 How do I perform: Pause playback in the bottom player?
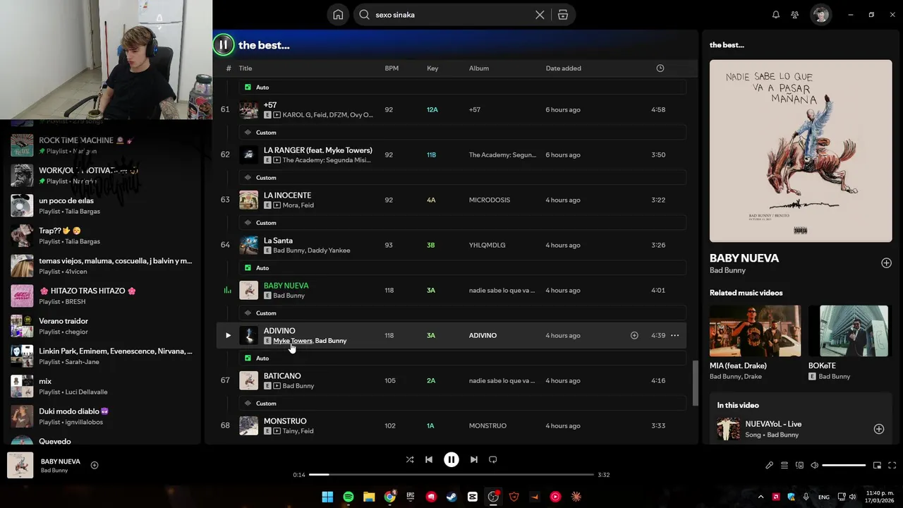pos(451,459)
